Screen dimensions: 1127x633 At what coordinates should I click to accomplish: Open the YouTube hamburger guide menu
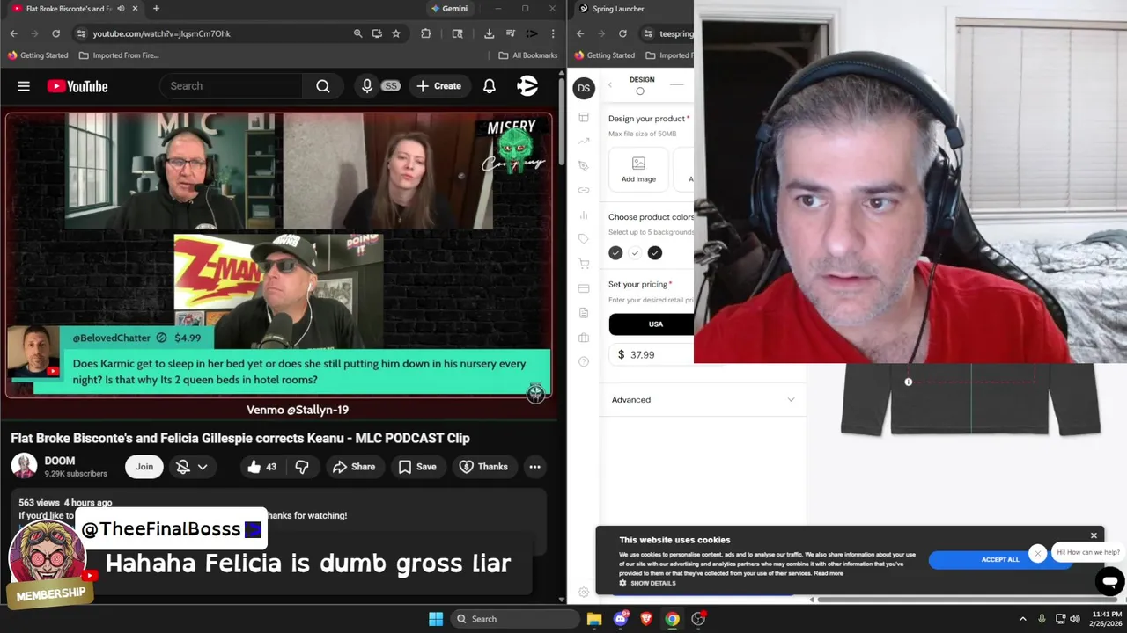[x=24, y=86]
